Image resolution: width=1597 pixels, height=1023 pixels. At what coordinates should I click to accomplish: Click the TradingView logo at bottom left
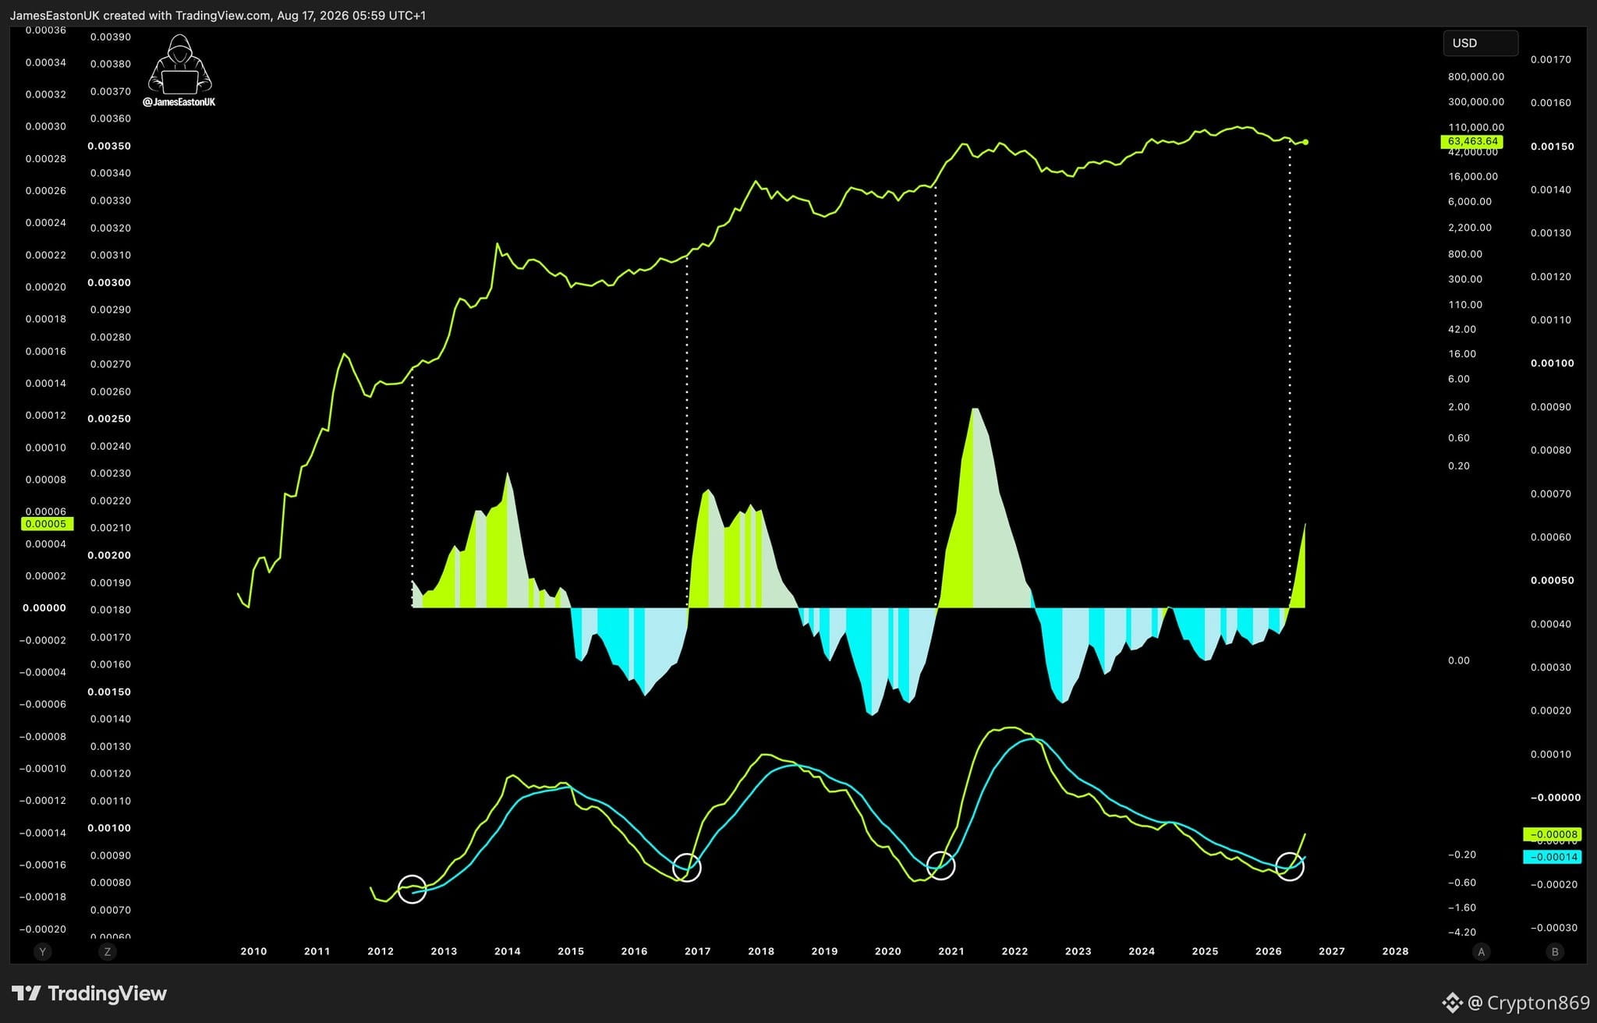[x=90, y=993]
